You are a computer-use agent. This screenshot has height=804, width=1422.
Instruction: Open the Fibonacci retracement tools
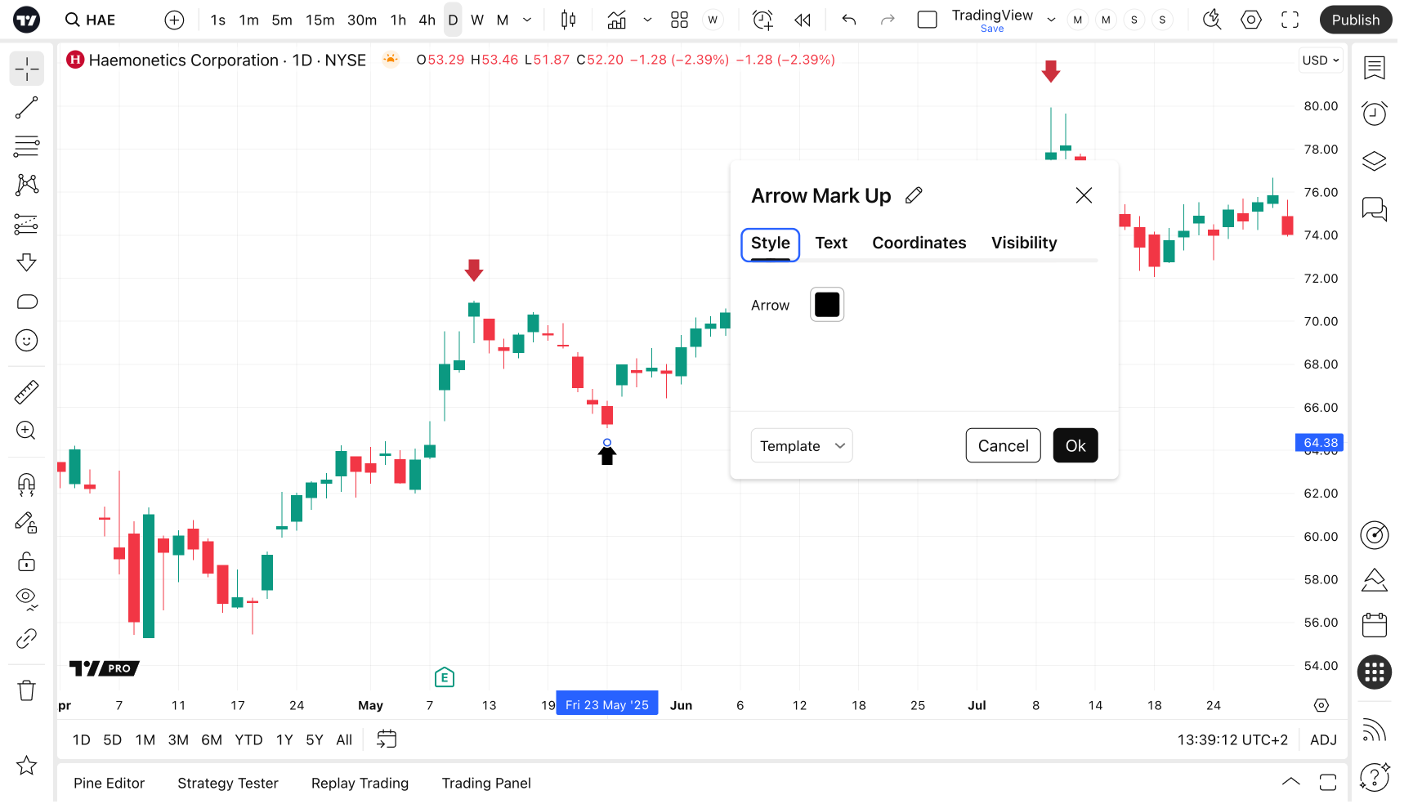[x=26, y=146]
